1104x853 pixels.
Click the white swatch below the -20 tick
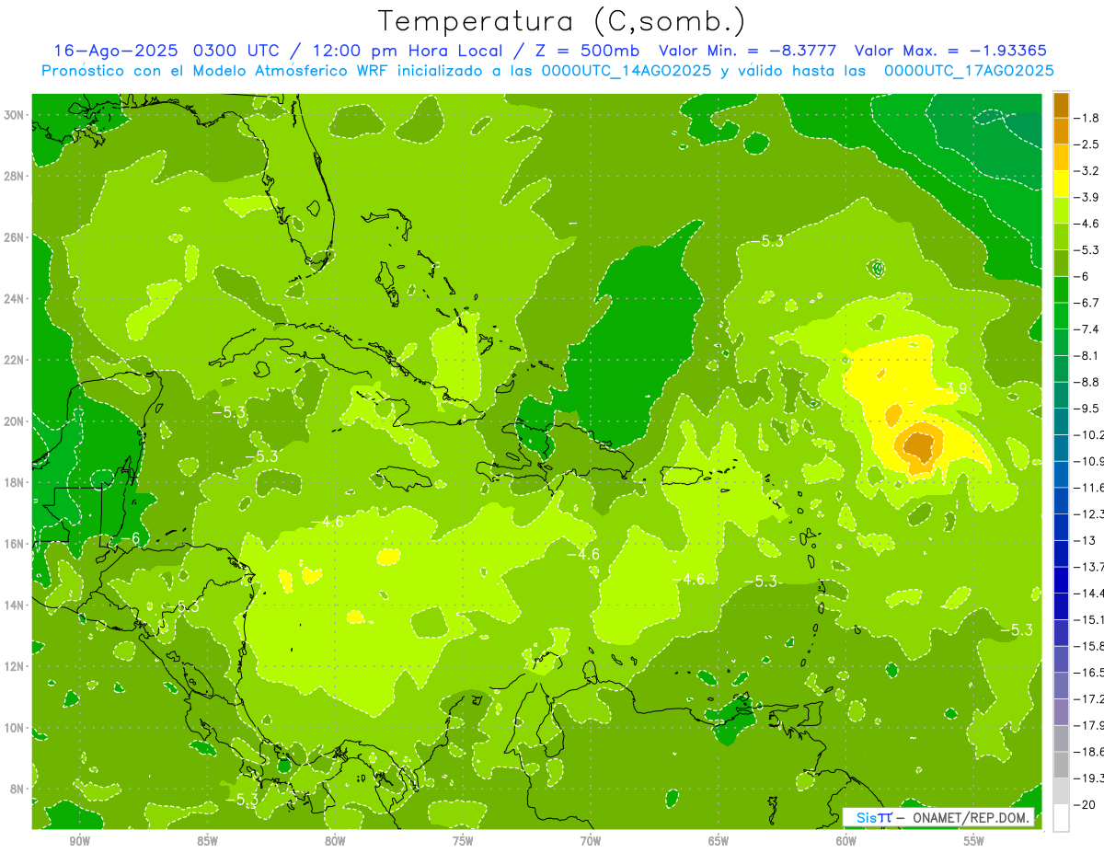click(1061, 817)
